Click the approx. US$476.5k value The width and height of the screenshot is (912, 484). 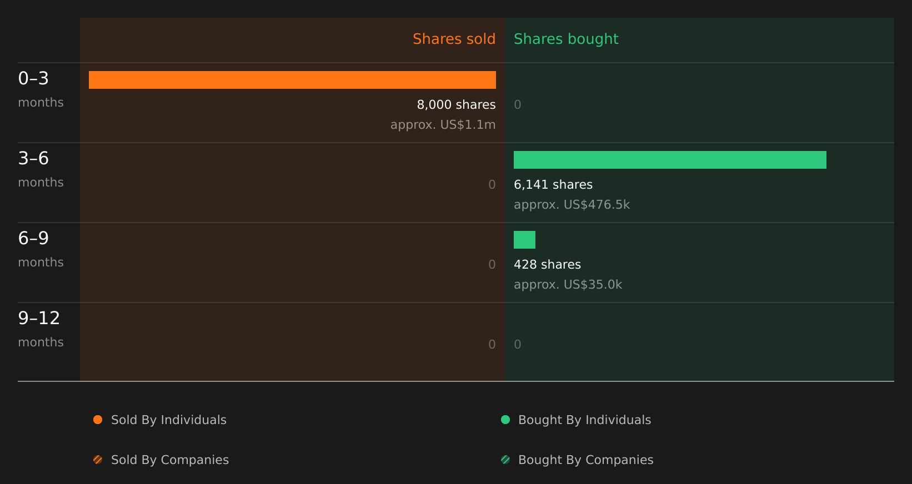(x=572, y=205)
